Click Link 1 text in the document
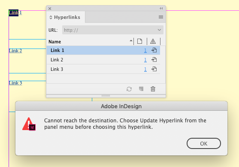The image size is (239, 167). [15, 12]
